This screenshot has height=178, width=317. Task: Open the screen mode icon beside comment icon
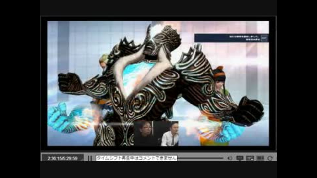[x=250, y=158]
